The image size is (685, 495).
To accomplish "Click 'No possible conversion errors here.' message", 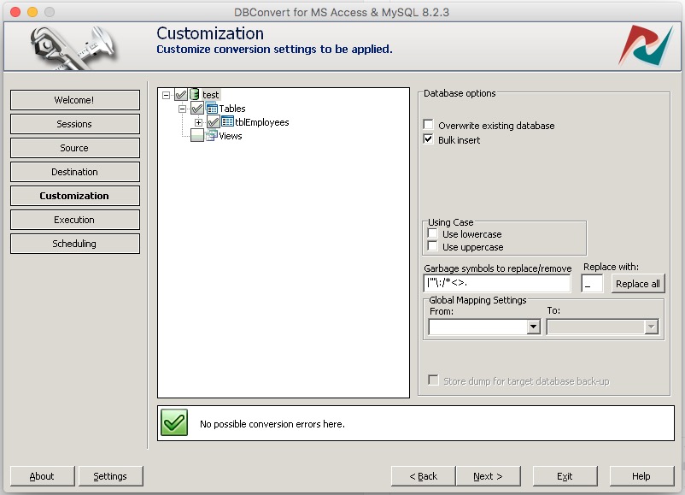I will pyautogui.click(x=272, y=424).
